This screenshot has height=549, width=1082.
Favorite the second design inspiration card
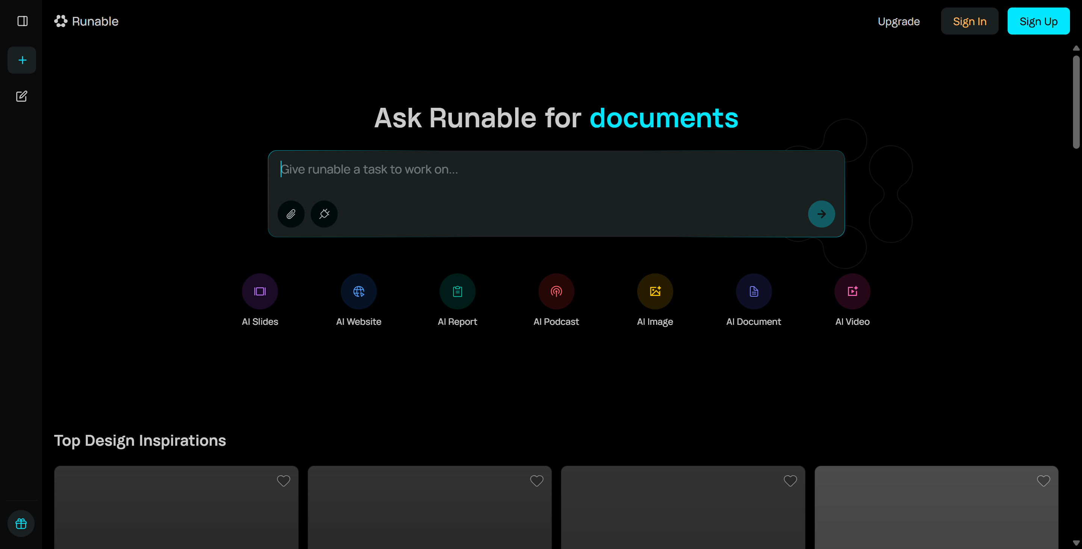coord(536,481)
